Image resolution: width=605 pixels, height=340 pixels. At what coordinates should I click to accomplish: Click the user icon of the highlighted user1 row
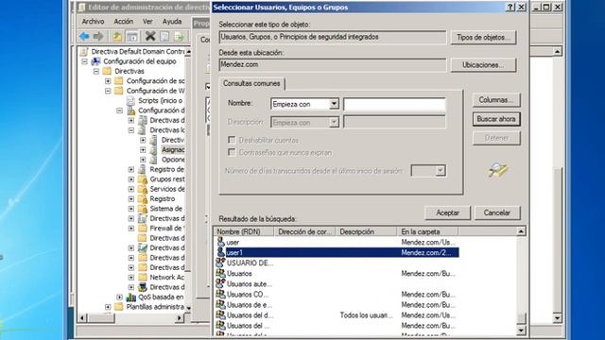220,252
